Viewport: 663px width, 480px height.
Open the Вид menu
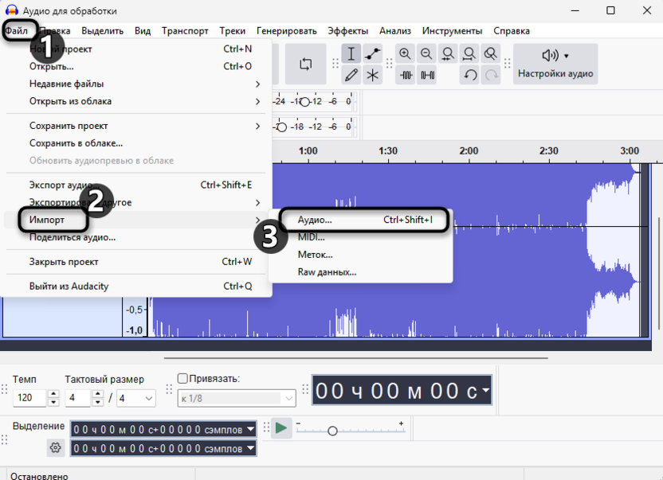click(143, 31)
